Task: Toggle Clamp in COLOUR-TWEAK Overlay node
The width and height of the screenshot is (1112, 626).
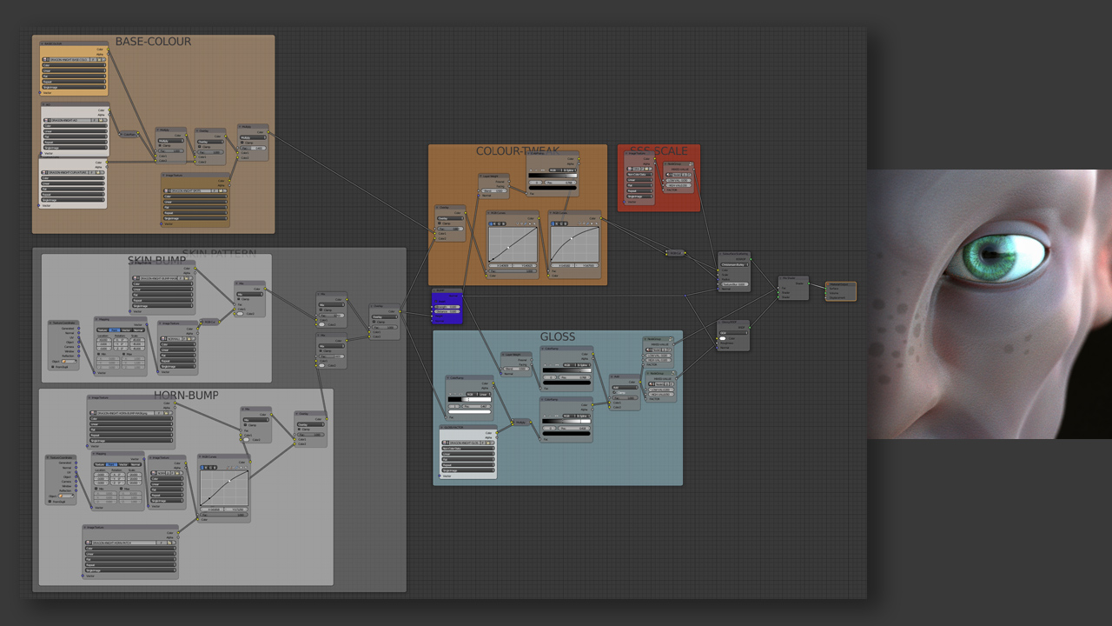Action: click(439, 223)
